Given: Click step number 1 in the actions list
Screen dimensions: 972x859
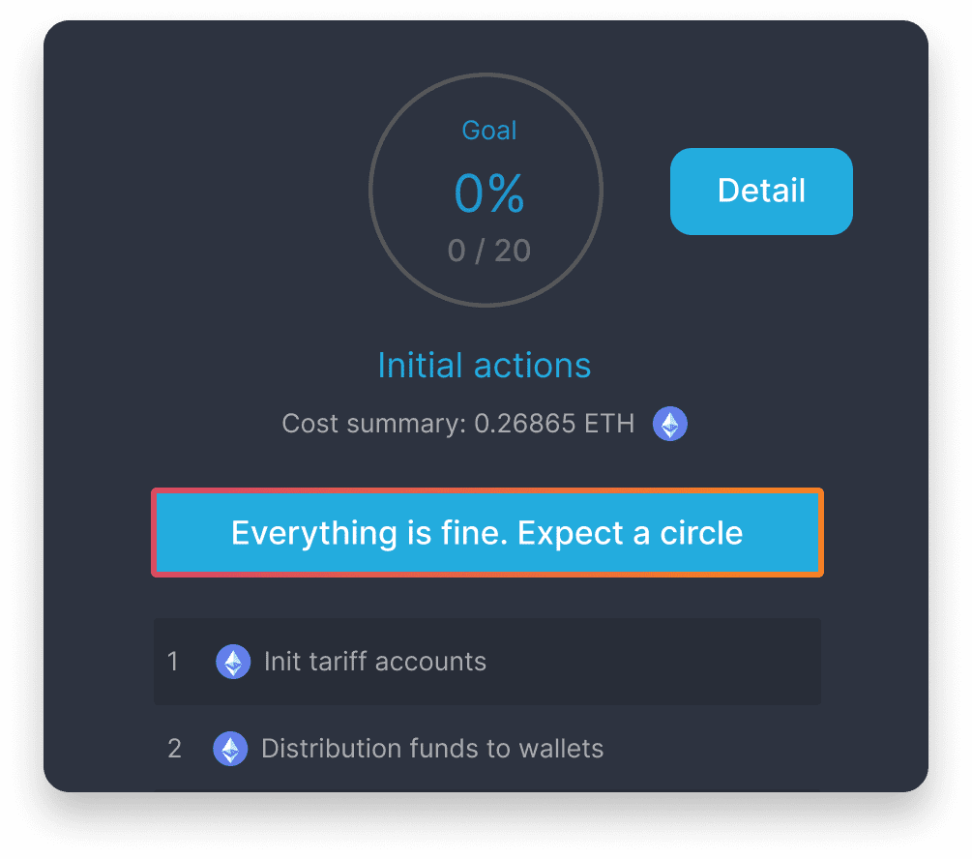Looking at the screenshot, I should (173, 662).
